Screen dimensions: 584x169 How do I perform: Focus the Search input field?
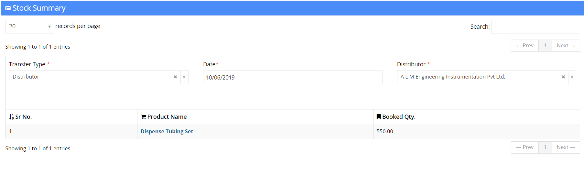[x=535, y=27]
